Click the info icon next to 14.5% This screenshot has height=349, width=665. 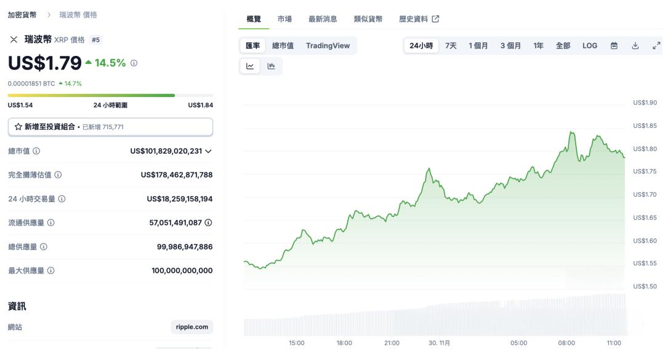tap(134, 63)
